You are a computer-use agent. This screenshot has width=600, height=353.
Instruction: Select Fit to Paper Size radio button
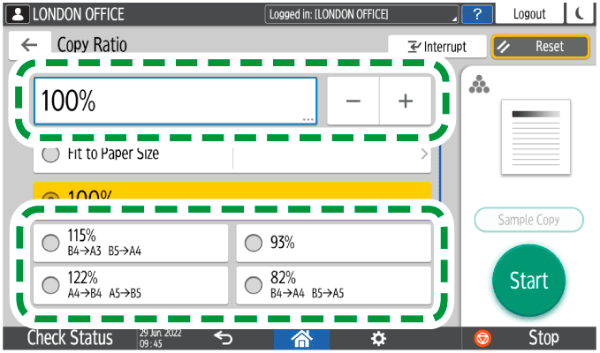click(x=50, y=155)
